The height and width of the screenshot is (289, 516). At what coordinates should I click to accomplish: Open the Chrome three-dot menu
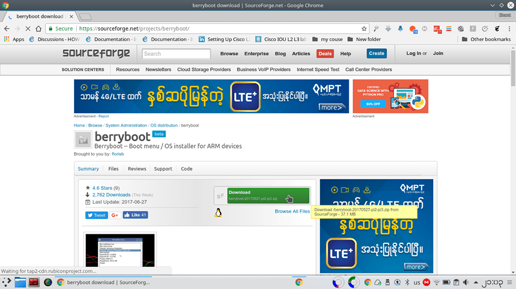(509, 29)
